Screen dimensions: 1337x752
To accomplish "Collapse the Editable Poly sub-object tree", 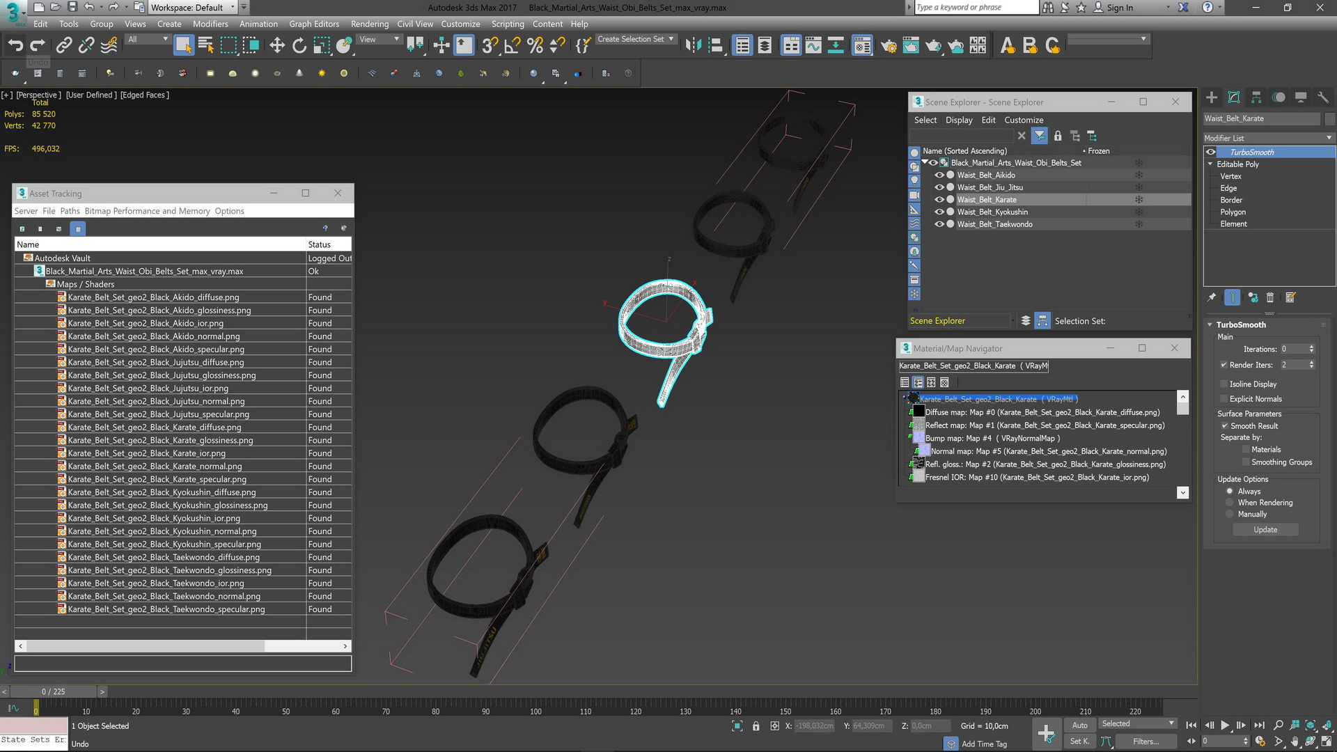I will click(1210, 164).
